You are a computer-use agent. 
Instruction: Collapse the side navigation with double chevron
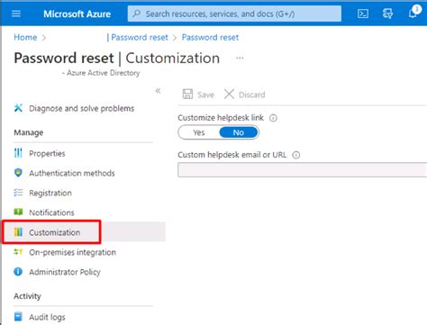tap(158, 91)
